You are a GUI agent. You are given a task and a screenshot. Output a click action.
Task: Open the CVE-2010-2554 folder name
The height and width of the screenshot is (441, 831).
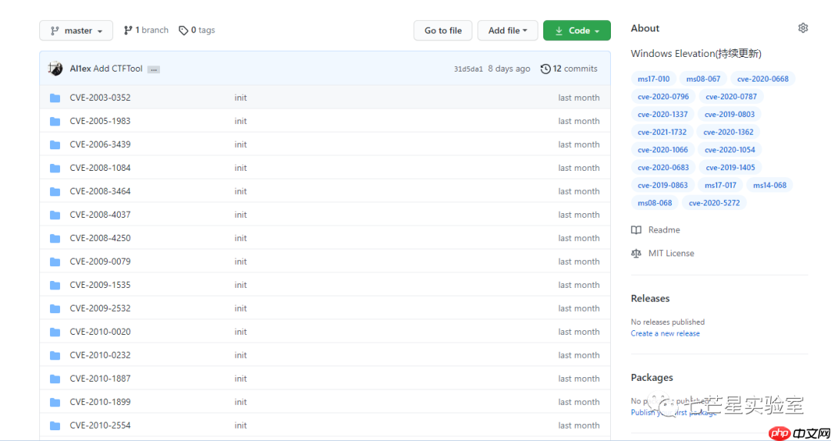click(100, 425)
